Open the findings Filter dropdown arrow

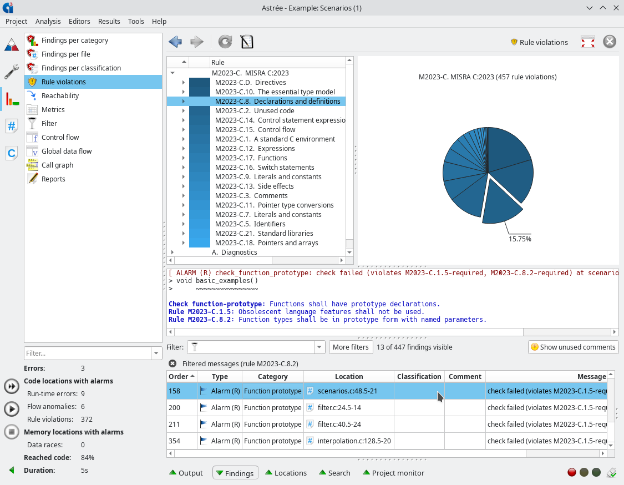[319, 347]
